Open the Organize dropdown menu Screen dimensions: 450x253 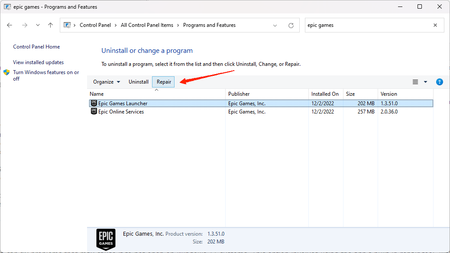(107, 82)
